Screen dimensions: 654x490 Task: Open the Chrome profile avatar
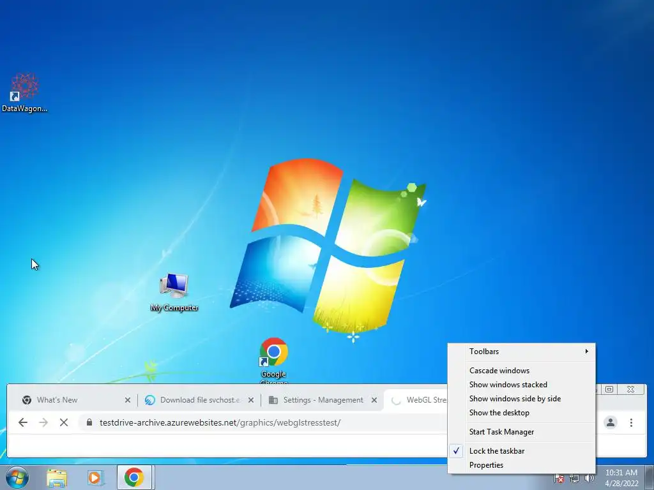[x=610, y=422]
